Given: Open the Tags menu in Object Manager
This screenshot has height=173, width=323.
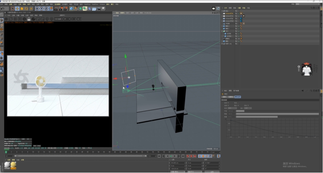Looking at the screenshot, I should tap(243, 7).
